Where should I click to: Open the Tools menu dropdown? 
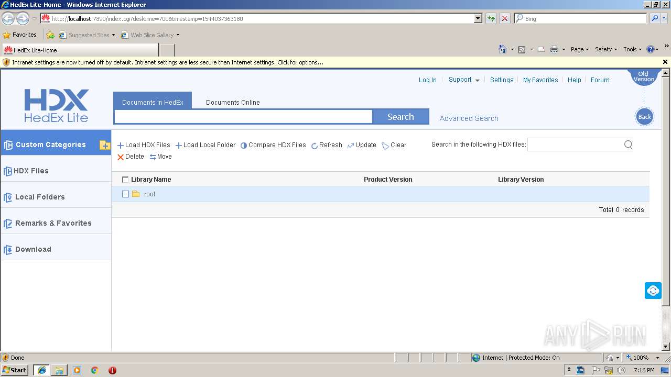click(x=633, y=49)
